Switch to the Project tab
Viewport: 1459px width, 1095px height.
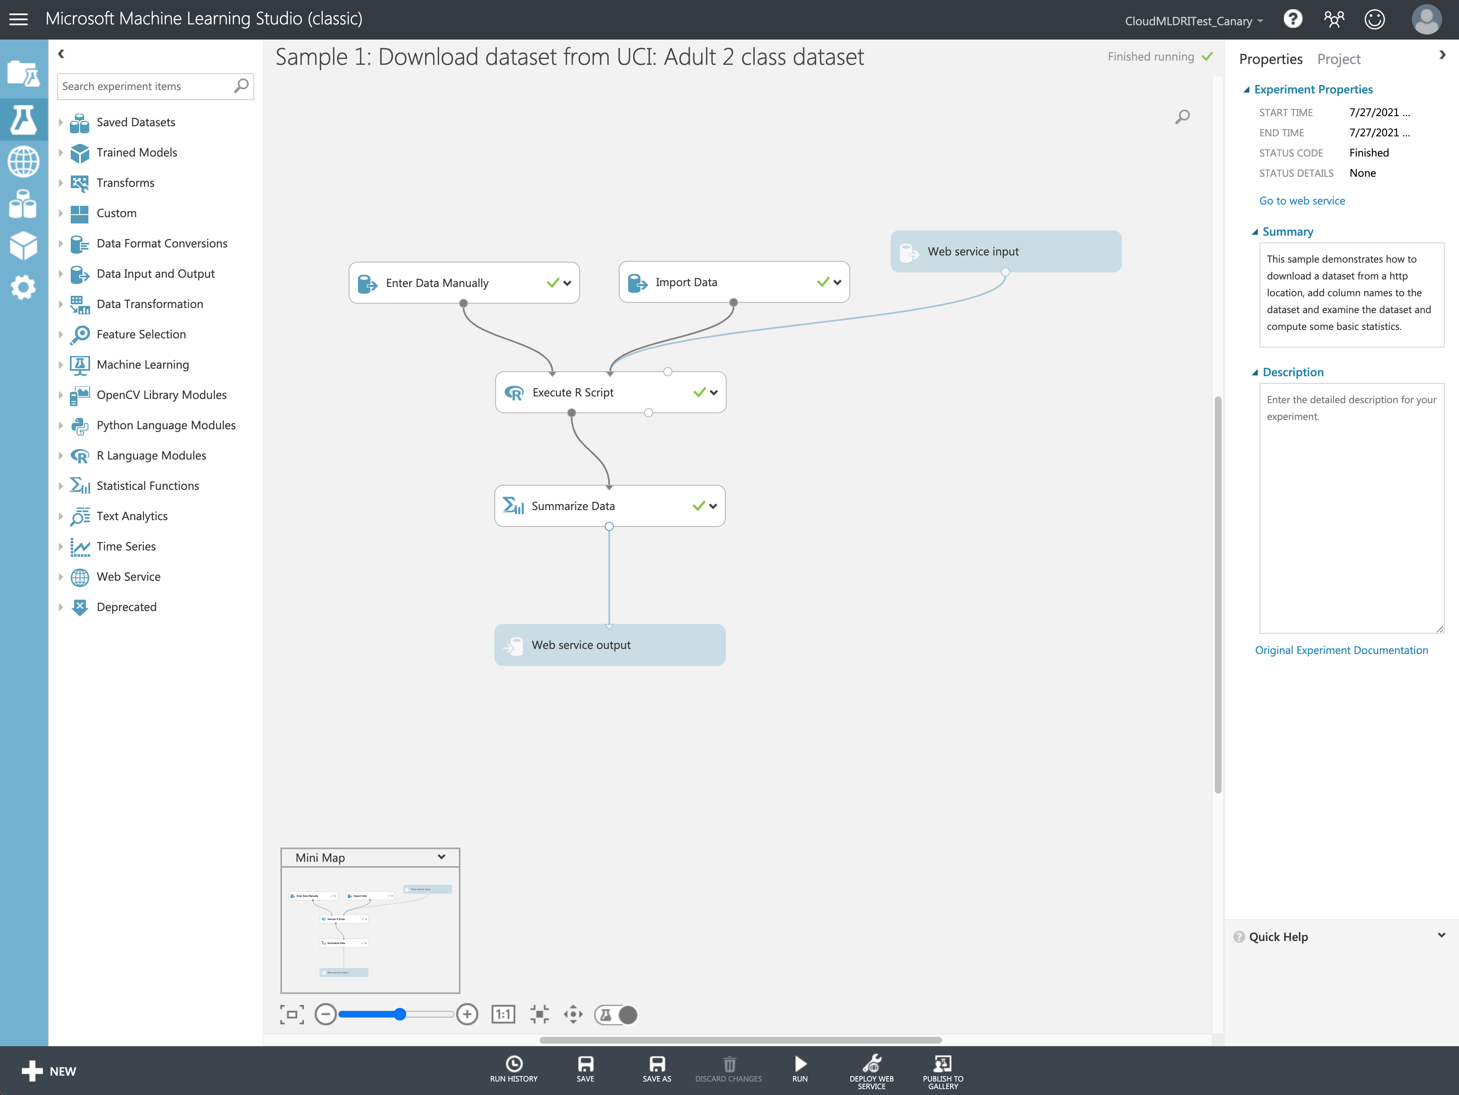1338,59
